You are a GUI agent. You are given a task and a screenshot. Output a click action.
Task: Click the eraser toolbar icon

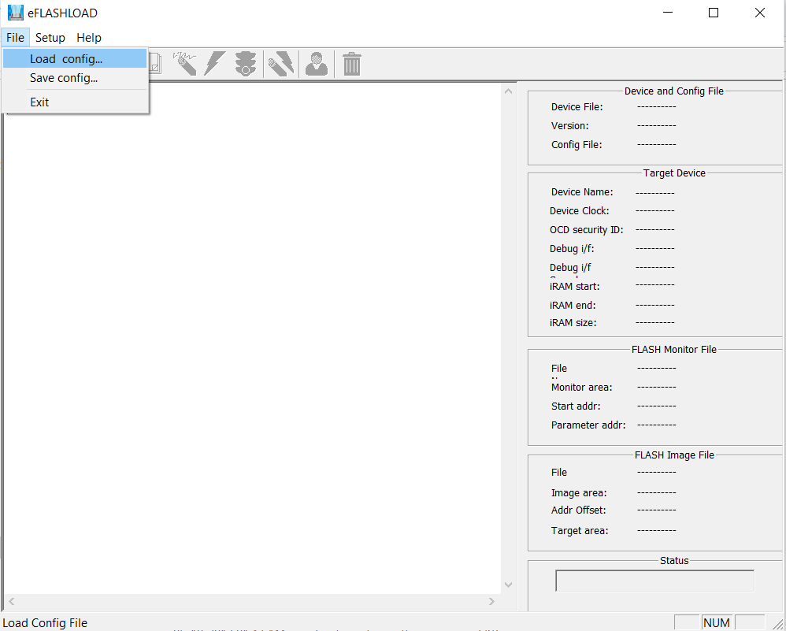point(185,64)
